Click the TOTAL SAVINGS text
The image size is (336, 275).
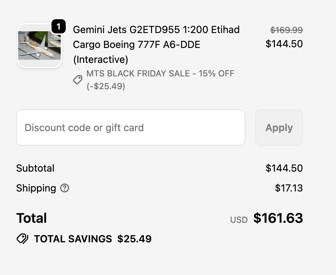73,239
